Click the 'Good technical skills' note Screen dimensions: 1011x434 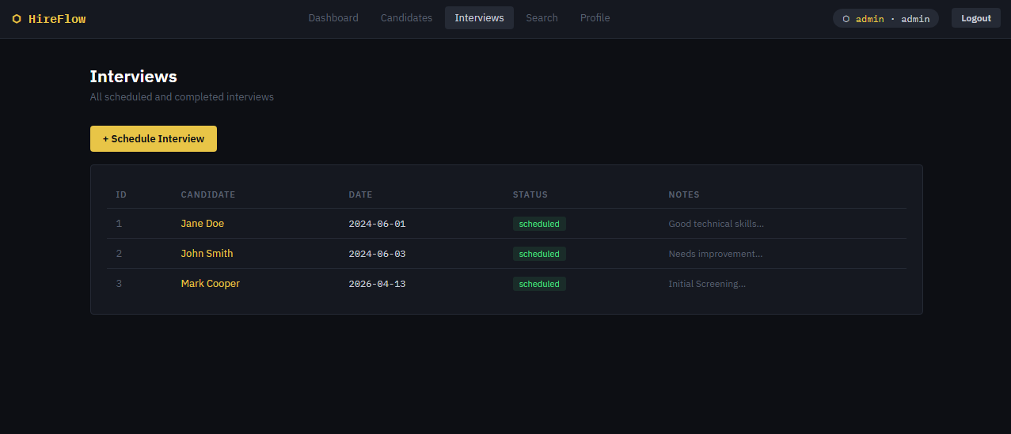tap(716, 224)
